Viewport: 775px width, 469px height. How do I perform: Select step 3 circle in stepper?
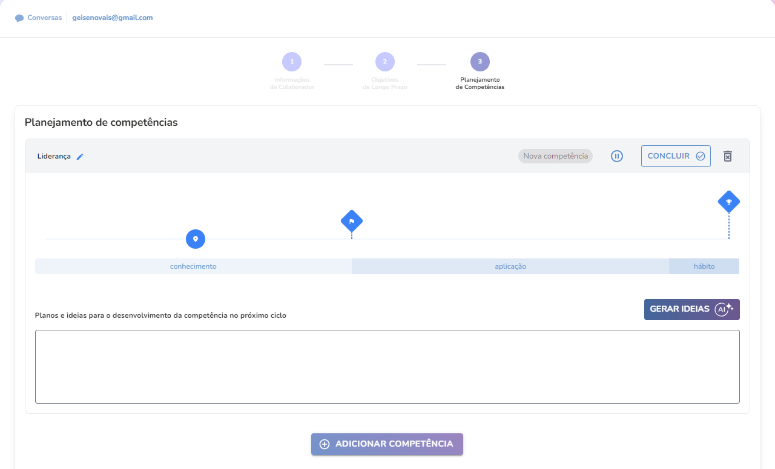[480, 62]
